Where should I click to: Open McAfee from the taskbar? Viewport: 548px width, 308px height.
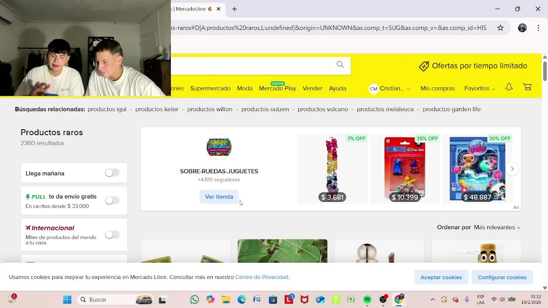(x=304, y=299)
